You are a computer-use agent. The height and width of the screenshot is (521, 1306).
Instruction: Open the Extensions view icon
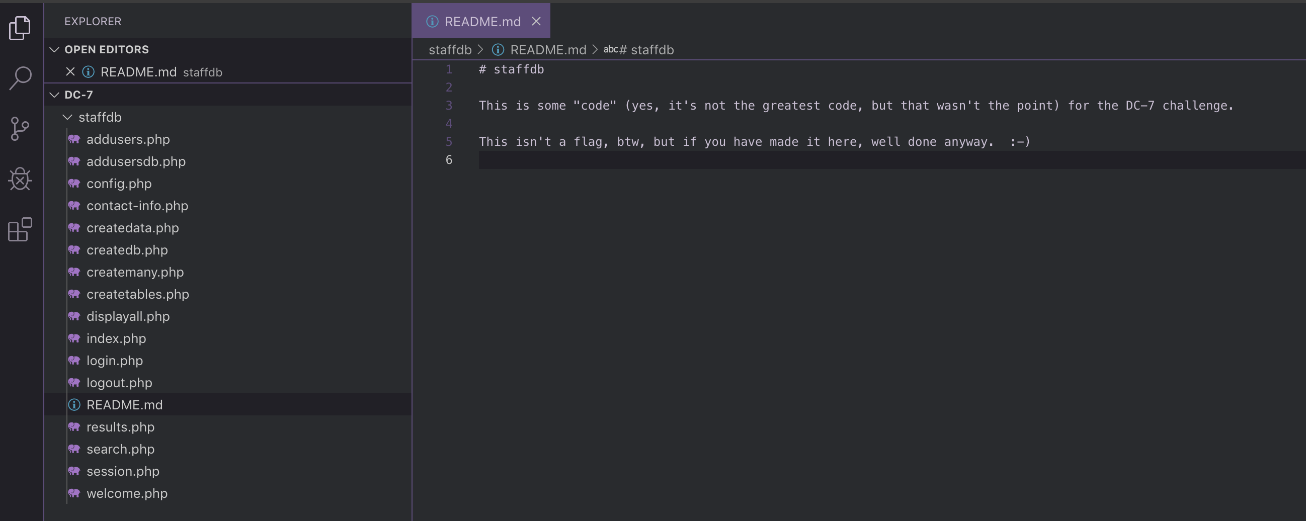[x=20, y=230]
